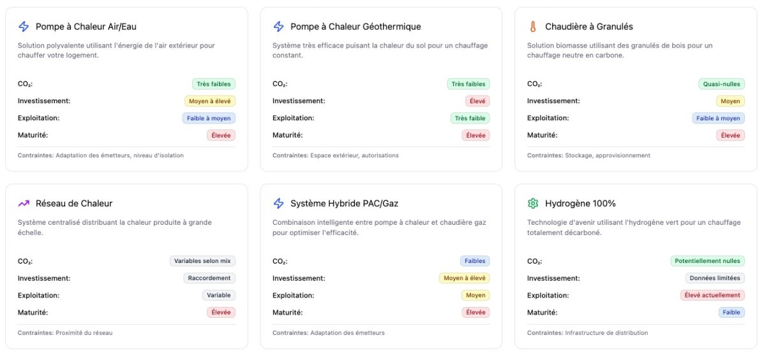This screenshot has width=766, height=356.
Task: Click the trend arrow icon beside Réseau de Chaleur
Action: pyautogui.click(x=24, y=204)
